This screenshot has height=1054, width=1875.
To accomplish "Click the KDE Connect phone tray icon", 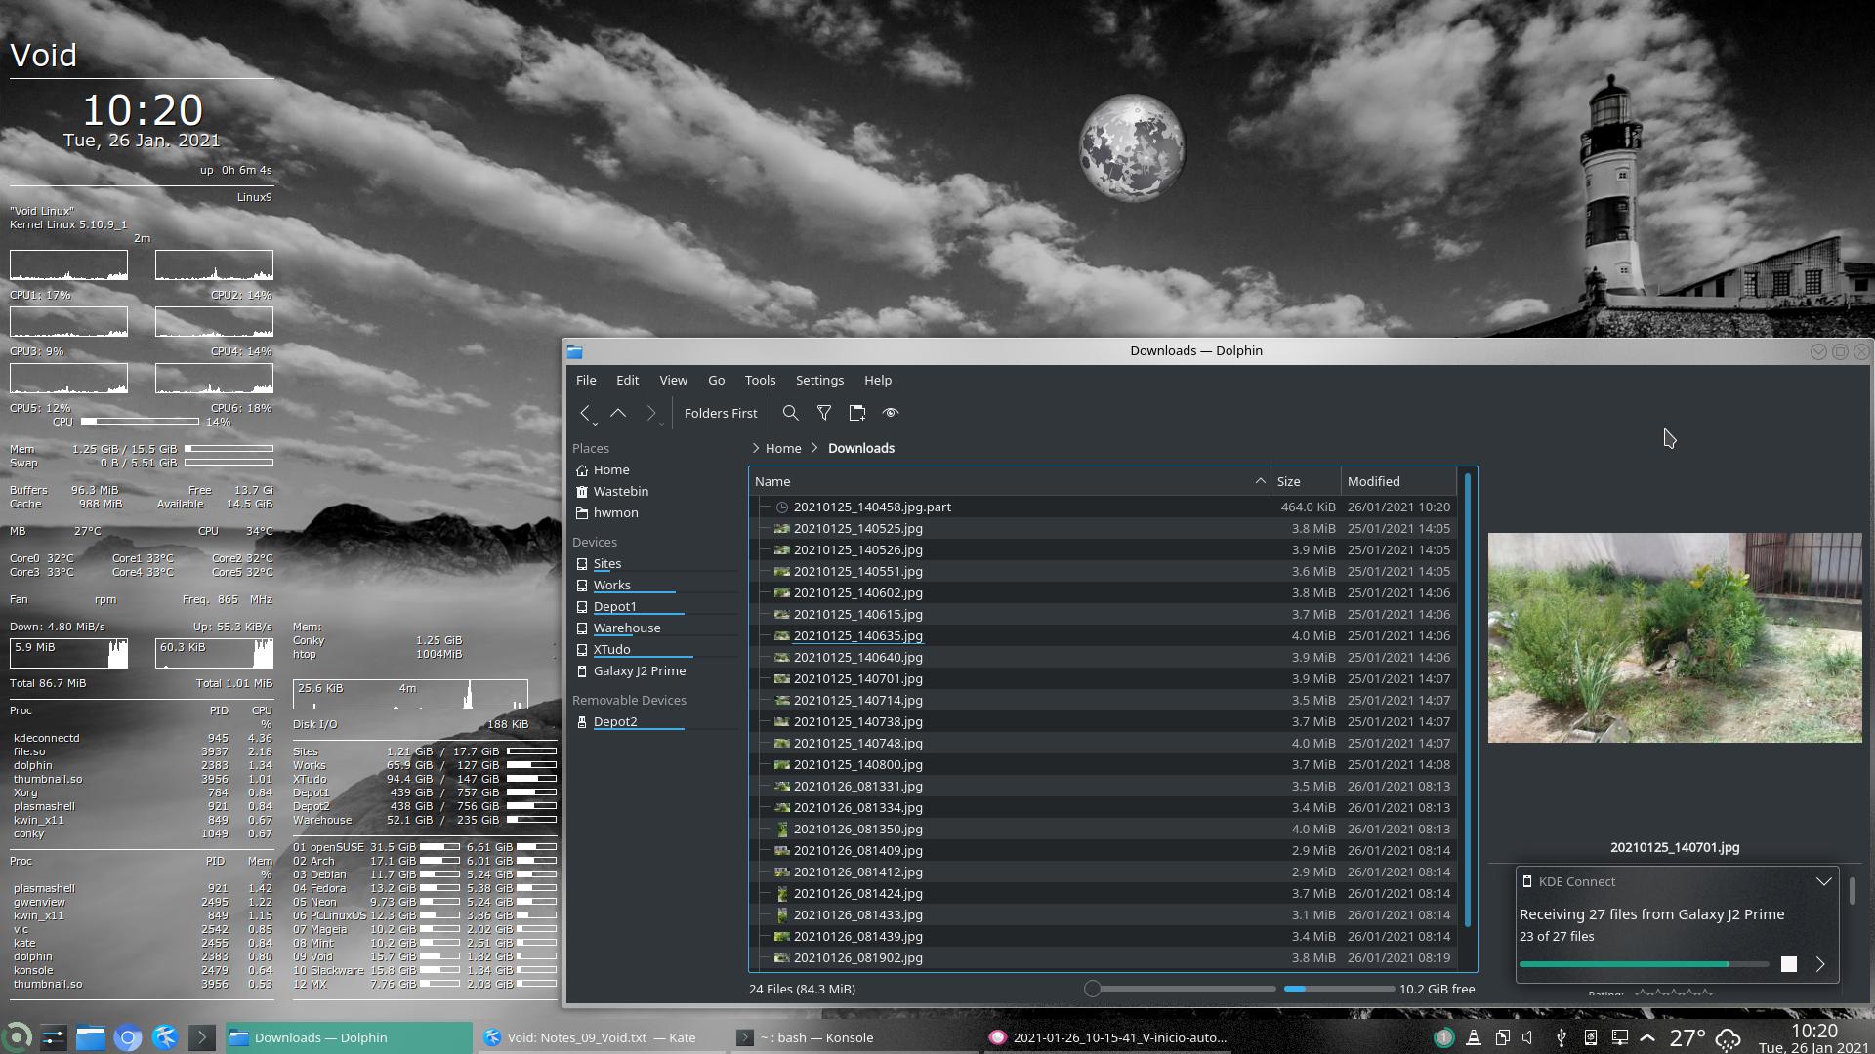I will click(x=1591, y=1037).
